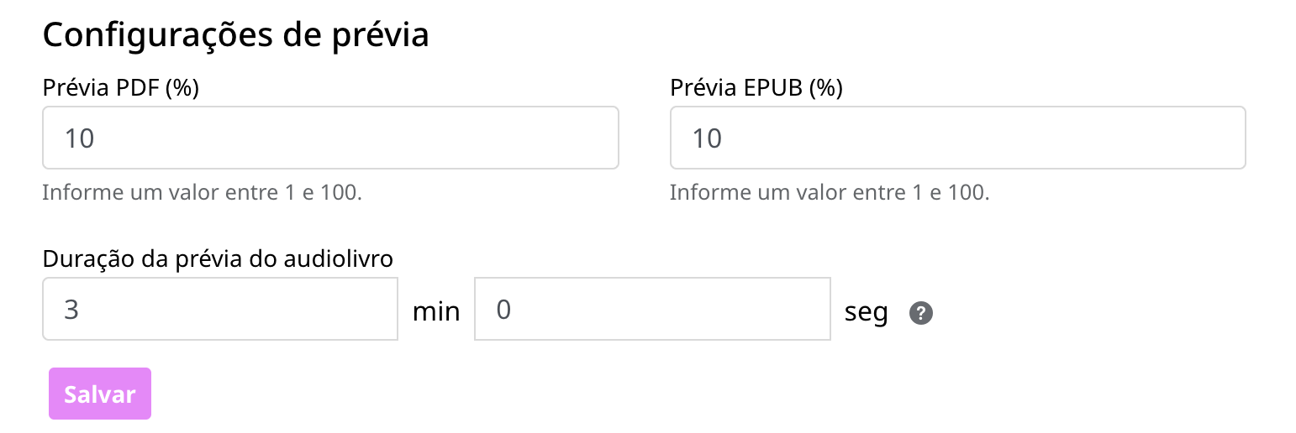Click the "seg" unit label
1296x433 pixels.
(x=867, y=312)
